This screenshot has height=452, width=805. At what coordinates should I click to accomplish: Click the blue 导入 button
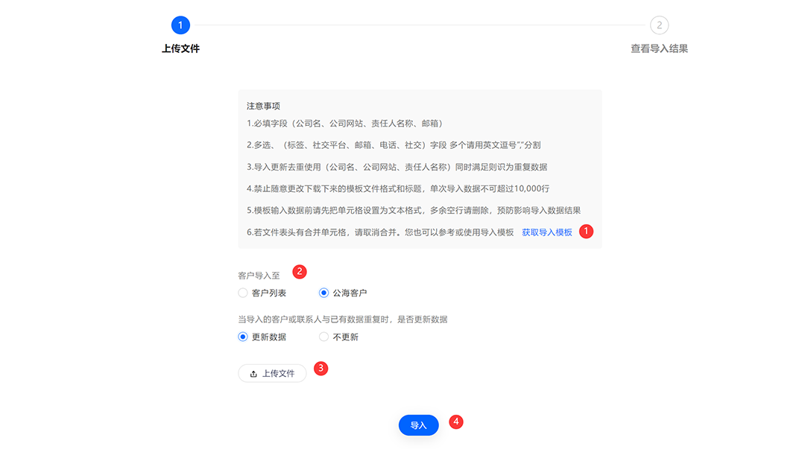[418, 425]
